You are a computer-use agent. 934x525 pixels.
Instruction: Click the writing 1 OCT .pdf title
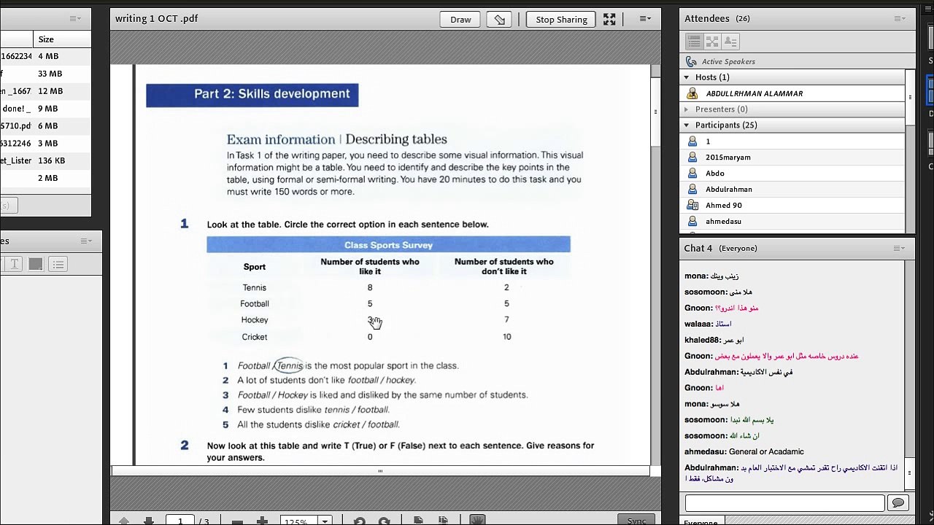click(156, 19)
